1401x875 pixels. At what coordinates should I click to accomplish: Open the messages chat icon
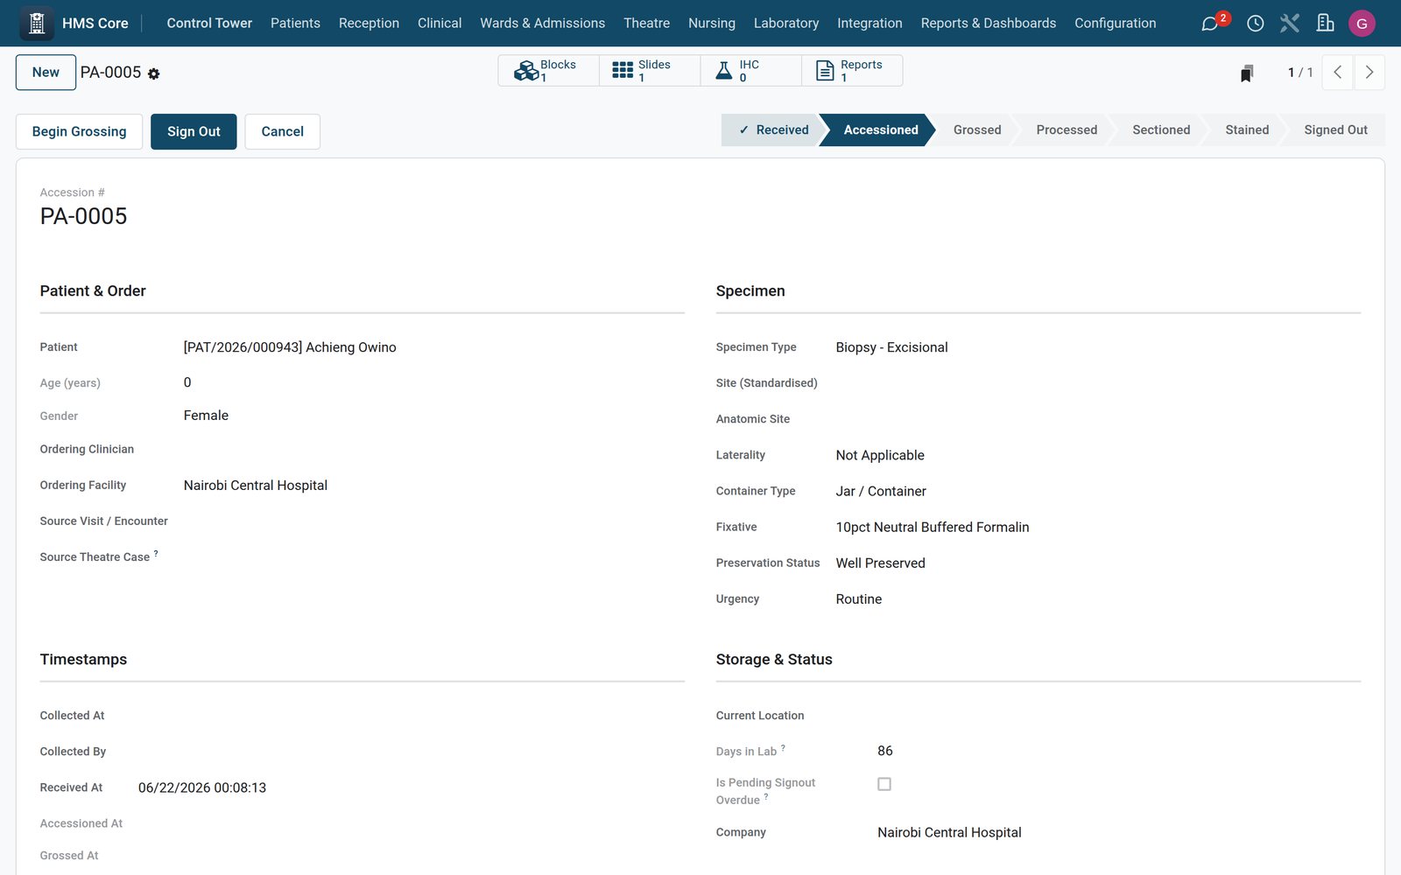tap(1210, 24)
